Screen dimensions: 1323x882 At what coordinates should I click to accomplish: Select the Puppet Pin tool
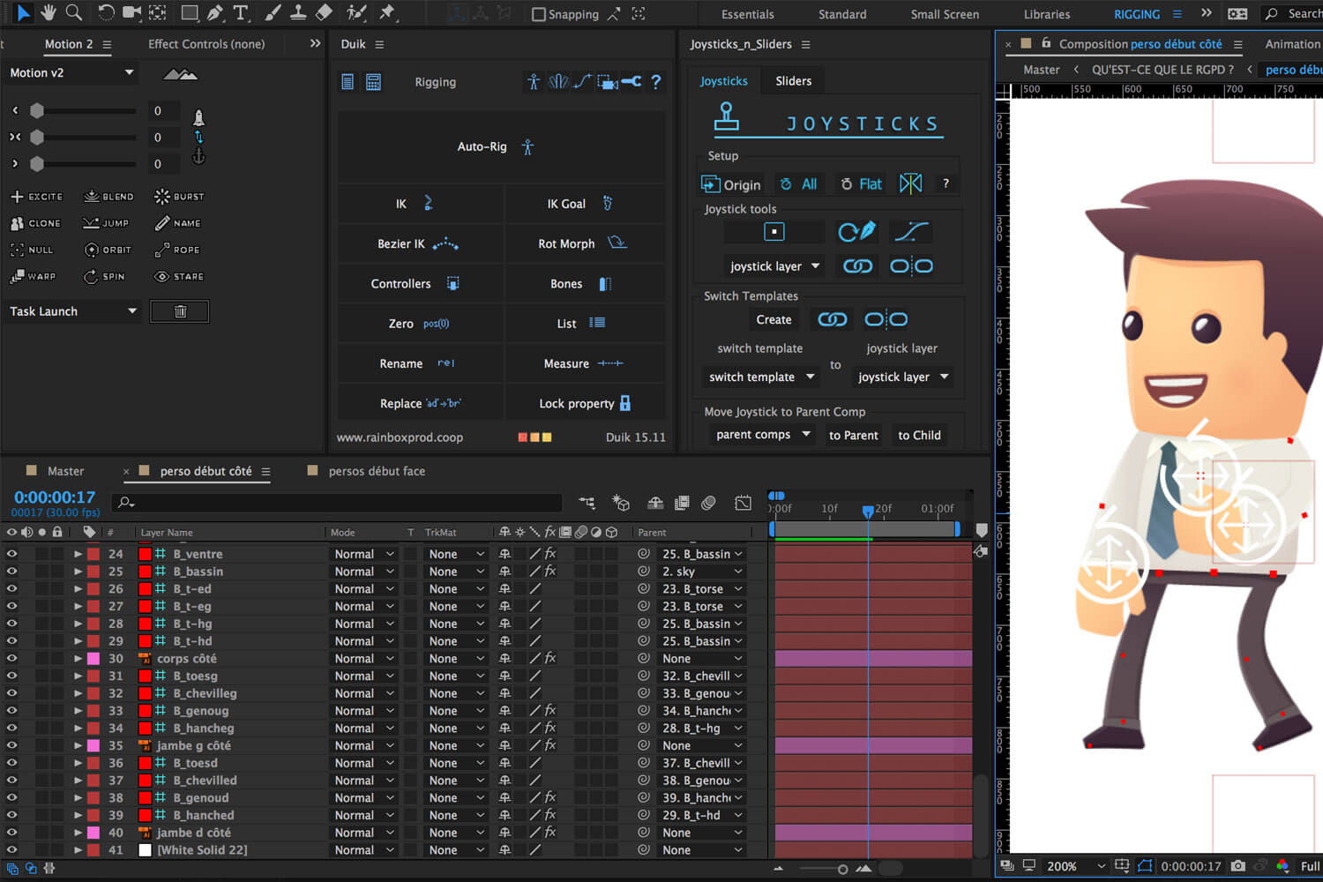(386, 12)
